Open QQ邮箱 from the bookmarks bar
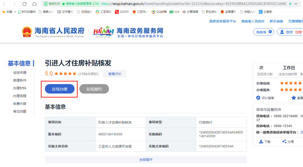Screen dimensions: 303x167 [159, 12]
